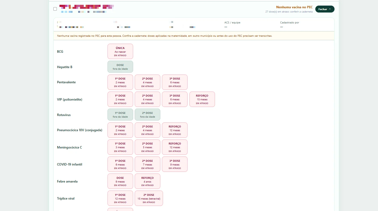Image resolution: width=378 pixels, height=211 pixels.
Task: Click the "Nenhuma vacina registrada no PEC" warning banner
Action: coord(194,36)
